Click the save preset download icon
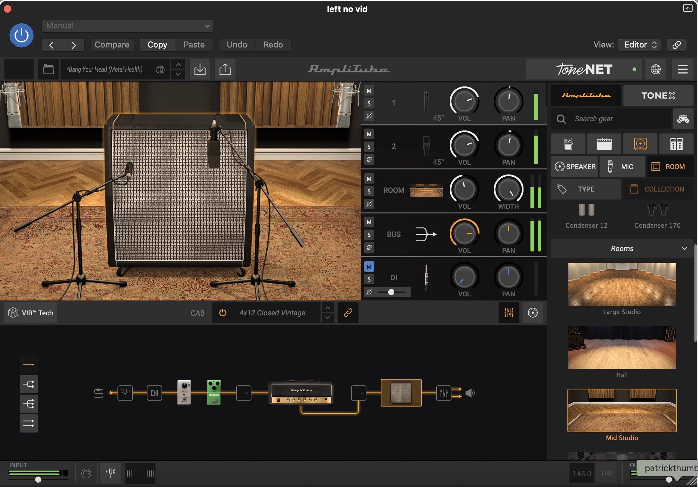 [200, 69]
